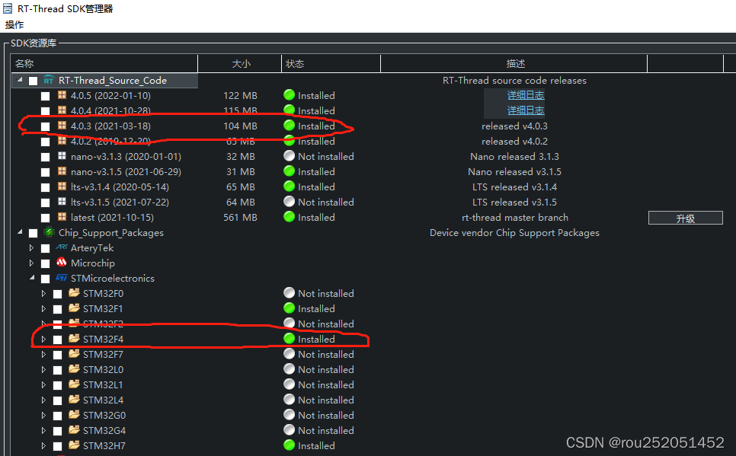Select the '561 MB' size cell
Screen dimensions: 736x456
240,218
